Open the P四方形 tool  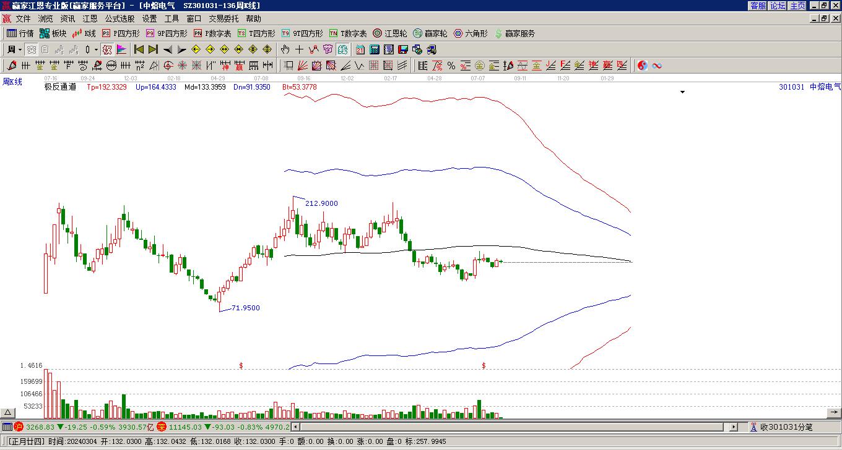(x=121, y=33)
